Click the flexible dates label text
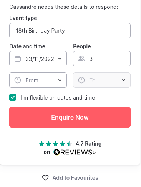Image resolution: width=141 pixels, height=187 pixels. tap(58, 98)
